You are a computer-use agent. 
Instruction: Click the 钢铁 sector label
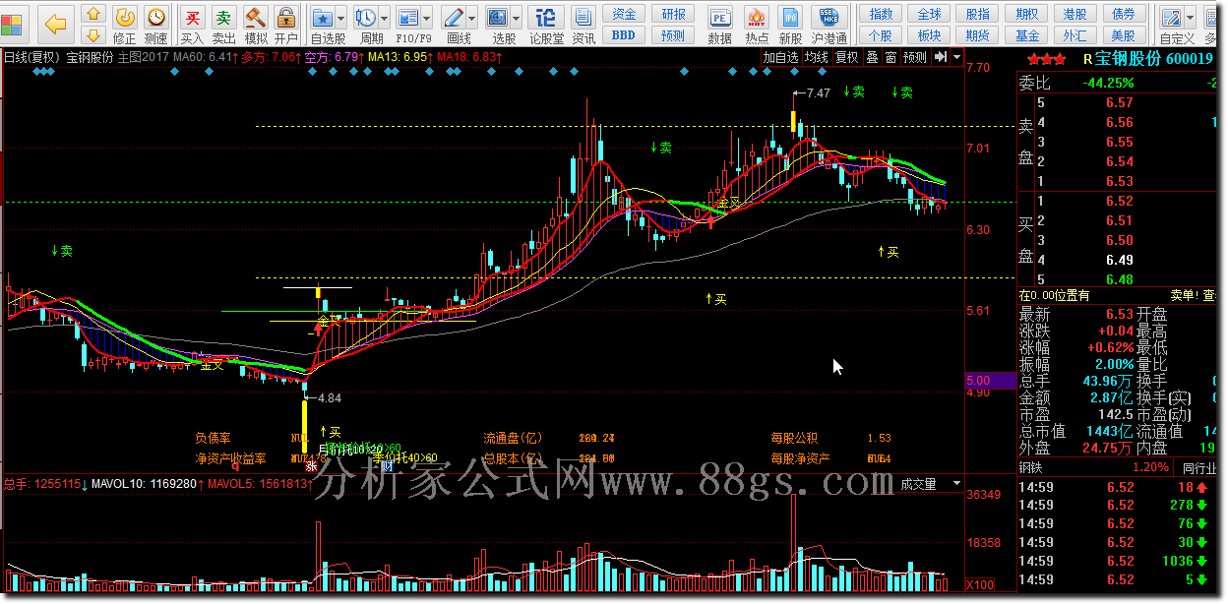[x=1031, y=467]
